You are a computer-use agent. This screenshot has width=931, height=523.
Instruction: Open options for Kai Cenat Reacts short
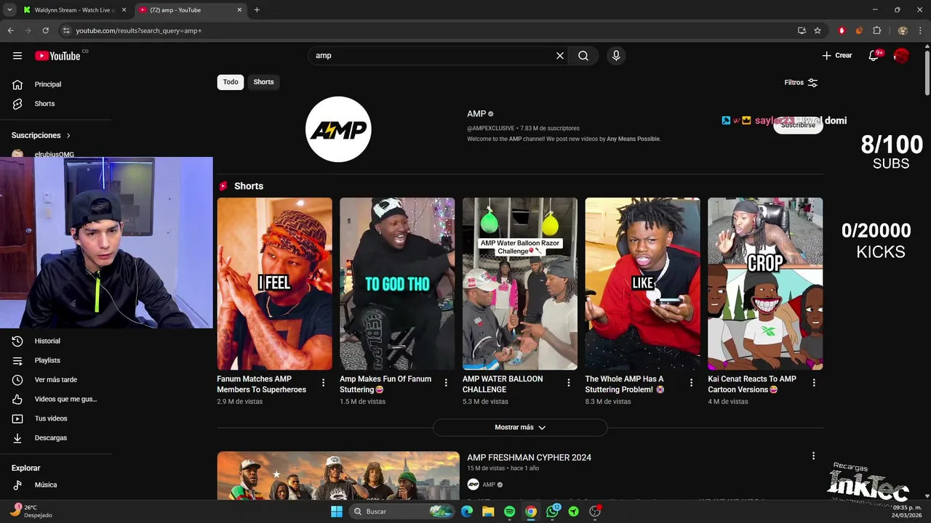point(814,383)
